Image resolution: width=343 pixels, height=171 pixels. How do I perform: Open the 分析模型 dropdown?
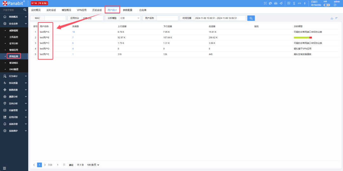coord(130,18)
